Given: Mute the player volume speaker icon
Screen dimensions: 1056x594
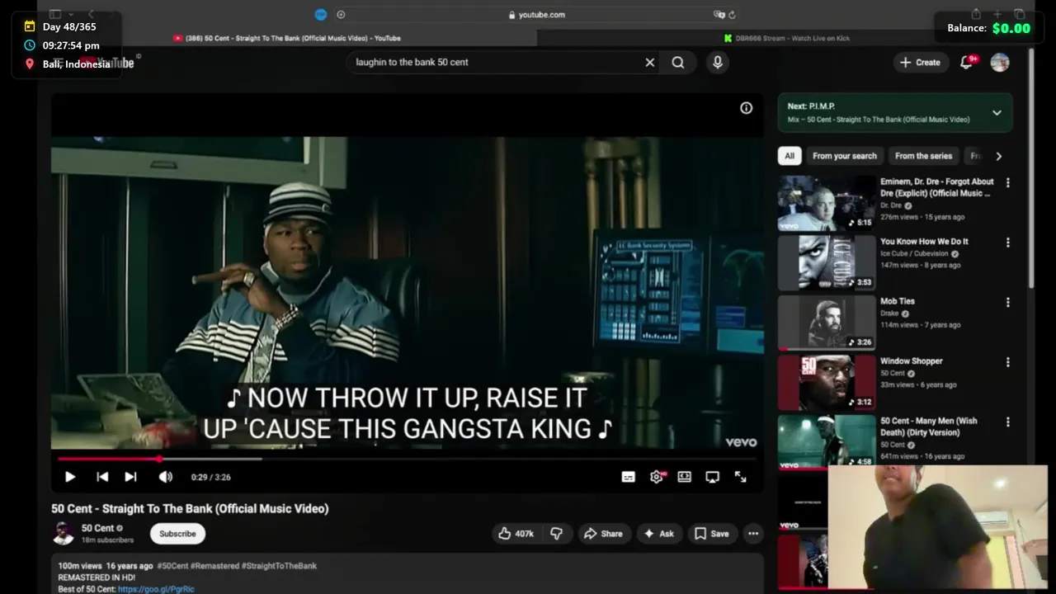Looking at the screenshot, I should pos(166,477).
